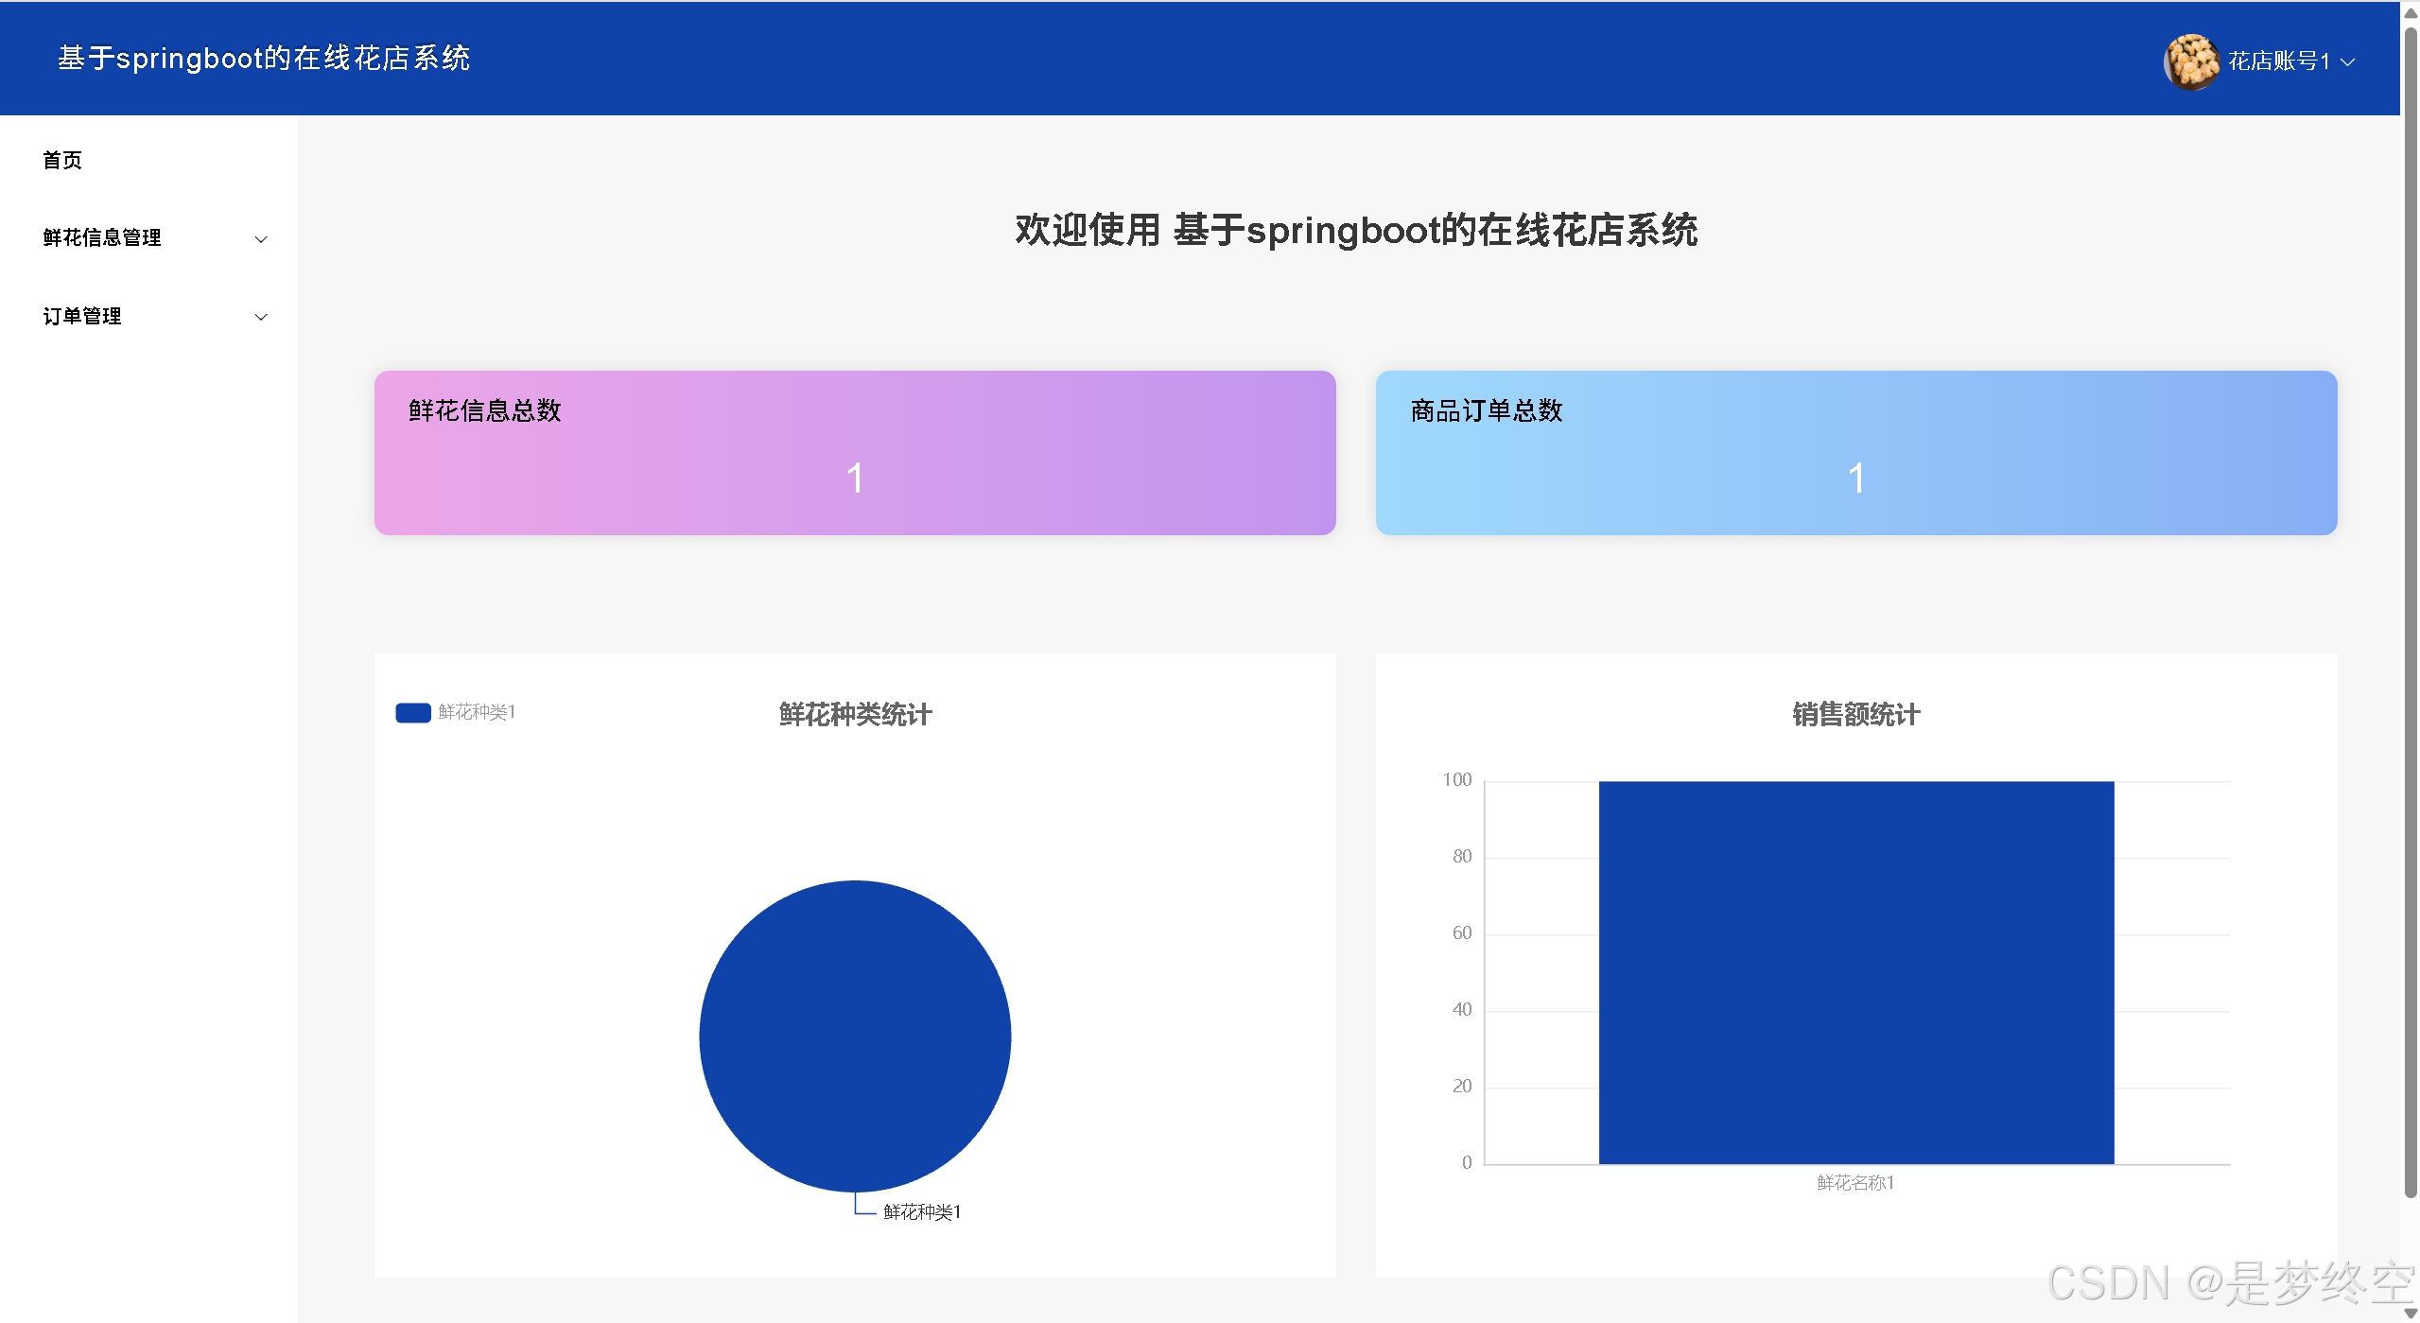2420x1323 pixels.
Task: Click the blue legend color swatch
Action: click(x=412, y=712)
